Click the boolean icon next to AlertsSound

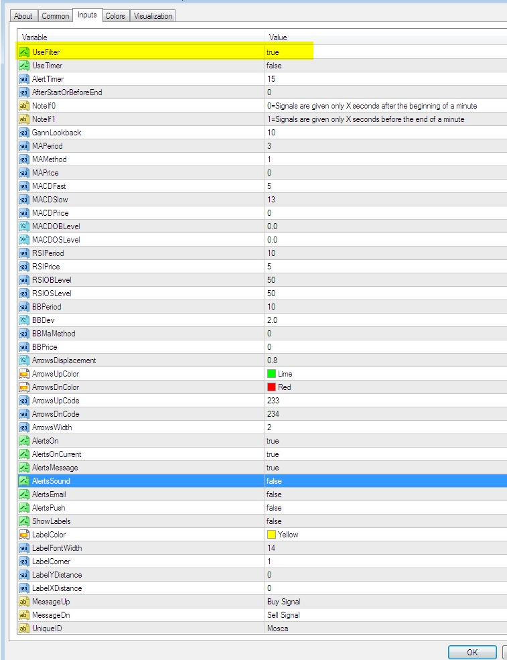[24, 481]
